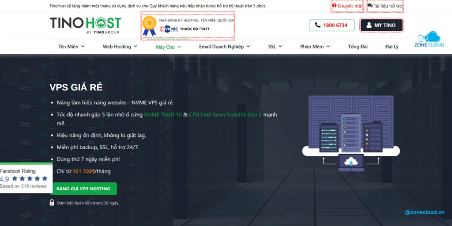The height and width of the screenshot is (226, 452).
Task: Click the Facebook Rating widget title
Action: [x=18, y=171]
